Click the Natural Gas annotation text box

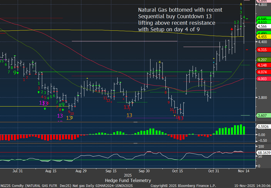pyautogui.click(x=180, y=20)
